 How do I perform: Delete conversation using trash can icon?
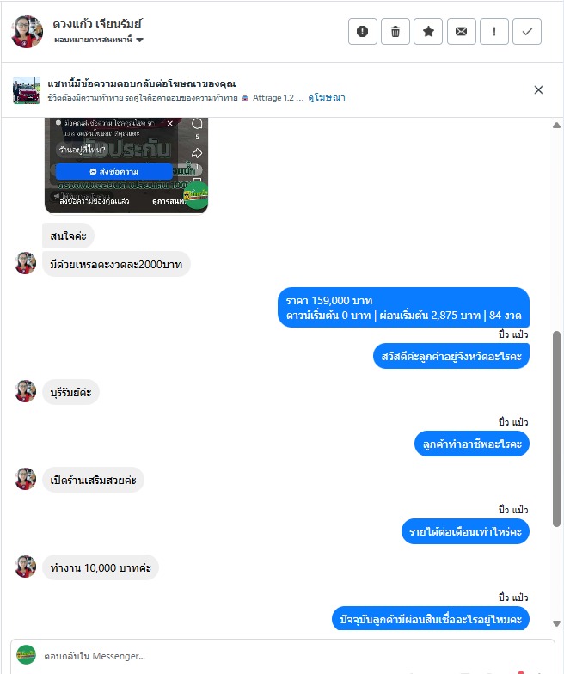395,31
